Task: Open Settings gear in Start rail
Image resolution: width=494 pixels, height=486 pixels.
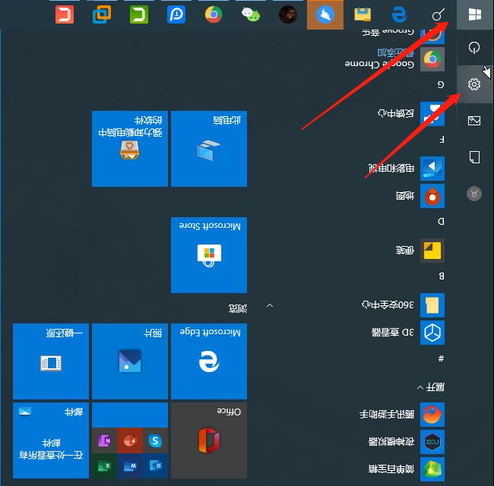Action: [474, 84]
